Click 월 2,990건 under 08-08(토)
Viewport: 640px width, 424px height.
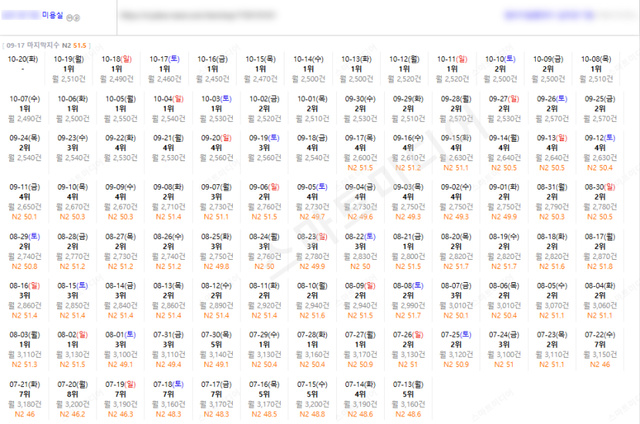[408, 305]
